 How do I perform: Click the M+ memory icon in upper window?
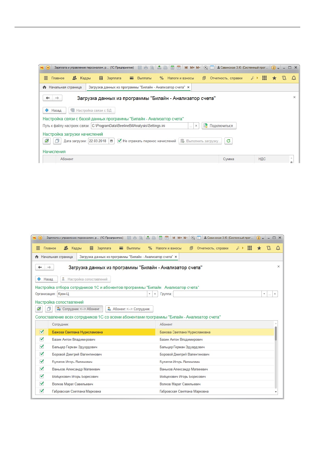click(x=192, y=68)
